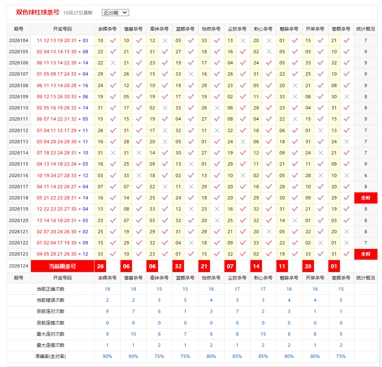Click the red 07 box under 尘封杀号
Screen dimensions: 382x367
click(x=230, y=266)
